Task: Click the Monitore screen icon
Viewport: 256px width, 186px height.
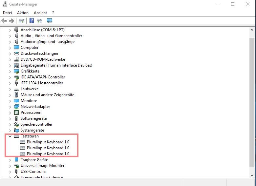Action: 16,101
